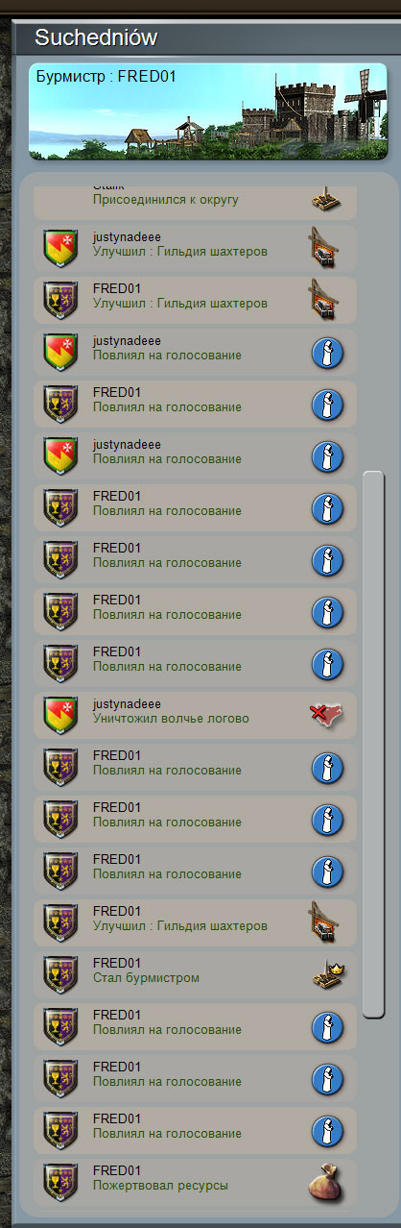Click justynadeee's shield in the guild upgrade row
401x1228 pixels.
pyautogui.click(x=61, y=248)
